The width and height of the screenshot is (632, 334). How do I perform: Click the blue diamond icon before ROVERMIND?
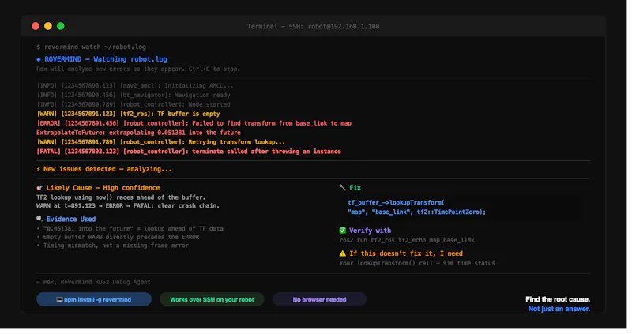click(x=39, y=60)
